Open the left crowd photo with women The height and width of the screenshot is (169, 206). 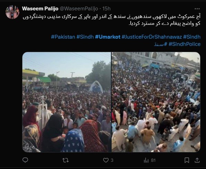[66, 102]
